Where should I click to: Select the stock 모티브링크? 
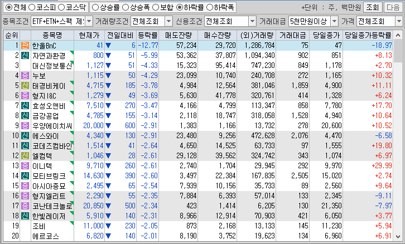[49, 176]
